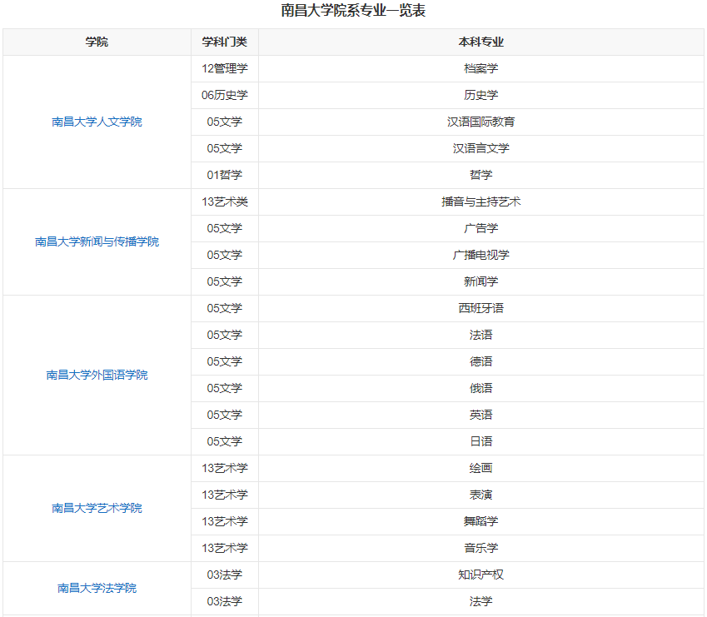Select the 播音与主持艺术 major cell
The width and height of the screenshot is (707, 617).
click(x=481, y=202)
